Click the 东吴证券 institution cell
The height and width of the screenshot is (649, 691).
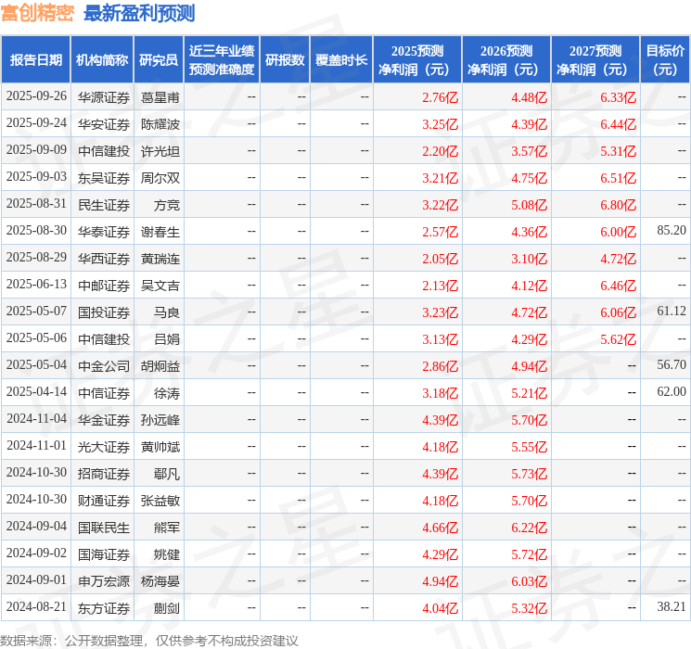pos(104,178)
